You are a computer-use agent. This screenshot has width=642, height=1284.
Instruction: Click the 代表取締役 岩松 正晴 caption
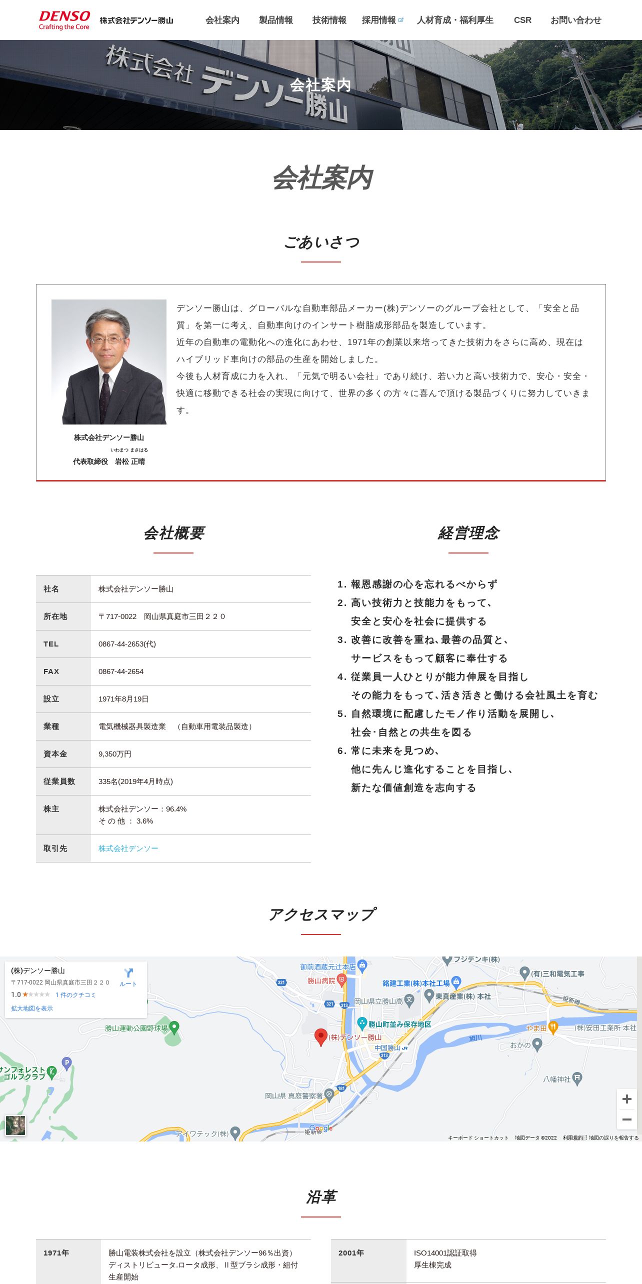coord(109,461)
